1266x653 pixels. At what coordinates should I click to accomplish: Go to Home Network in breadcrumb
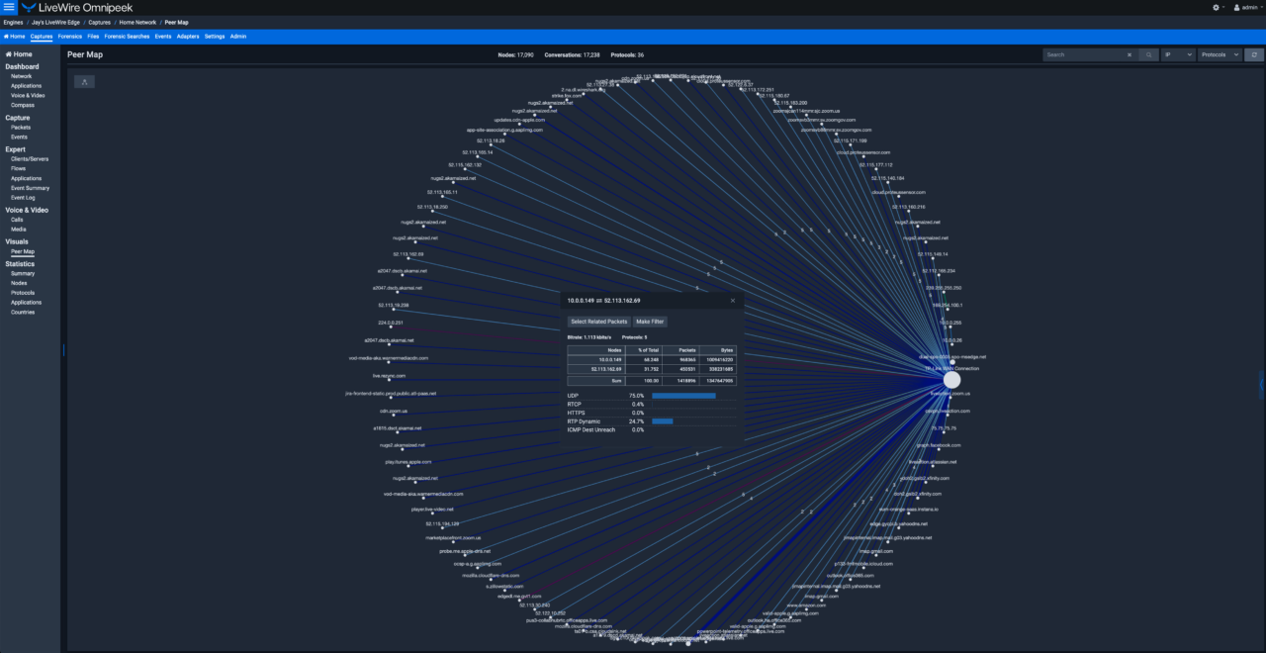[138, 21]
